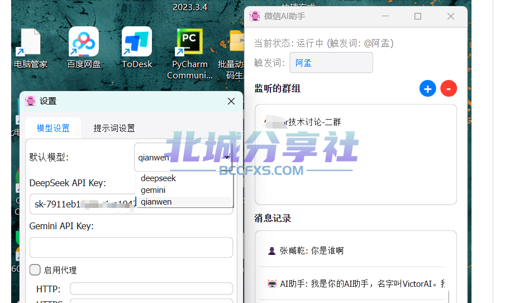The image size is (524, 303).
Task: Click the 微信AI助手 title bar icon
Action: coord(255,16)
